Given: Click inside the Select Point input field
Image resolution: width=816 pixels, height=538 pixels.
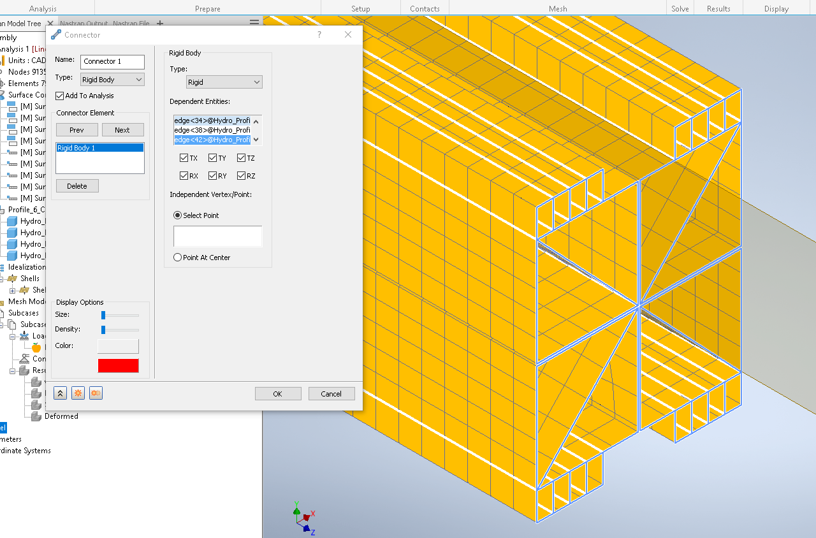Looking at the screenshot, I should 217,236.
